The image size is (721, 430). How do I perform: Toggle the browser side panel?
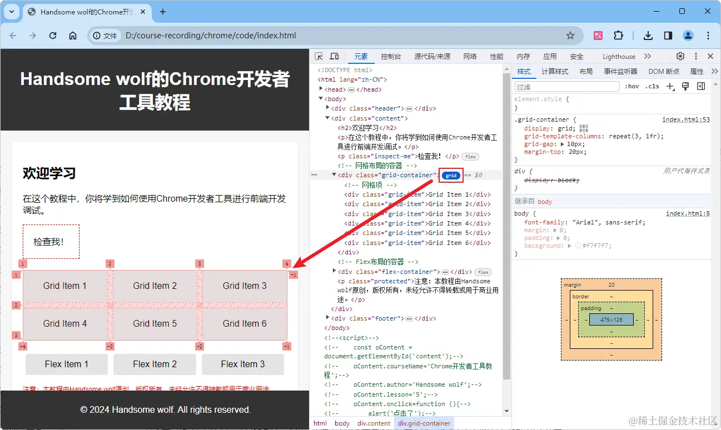tap(668, 36)
